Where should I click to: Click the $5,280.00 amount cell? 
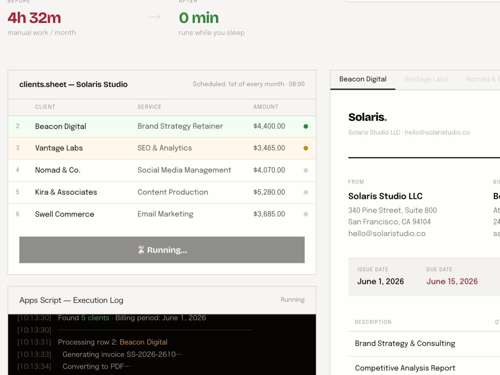click(269, 192)
